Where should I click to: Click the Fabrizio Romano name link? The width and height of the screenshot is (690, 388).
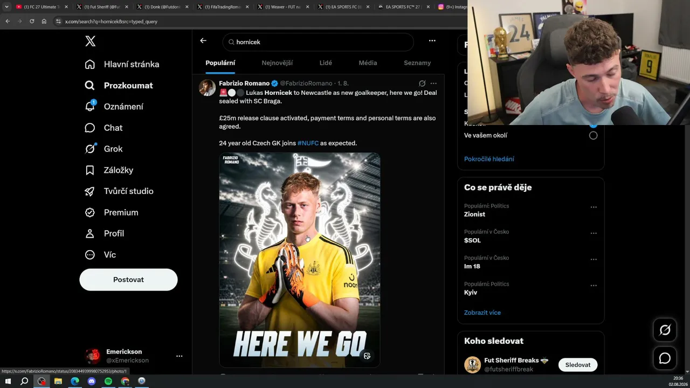click(244, 84)
